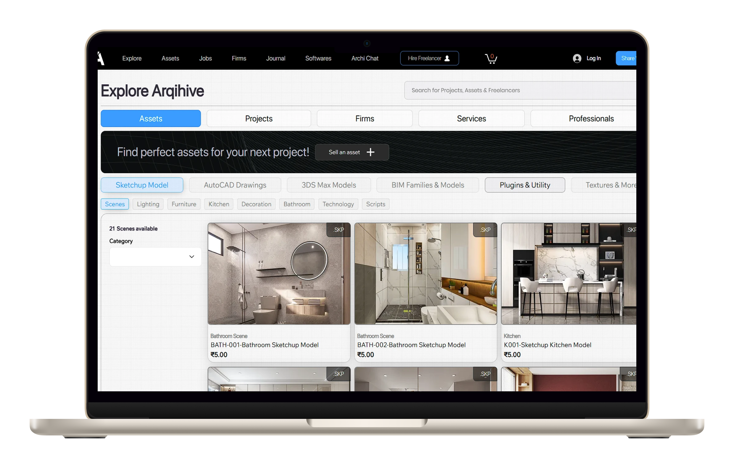Toggle the Lighting filter chip
The height and width of the screenshot is (468, 734).
[148, 204]
